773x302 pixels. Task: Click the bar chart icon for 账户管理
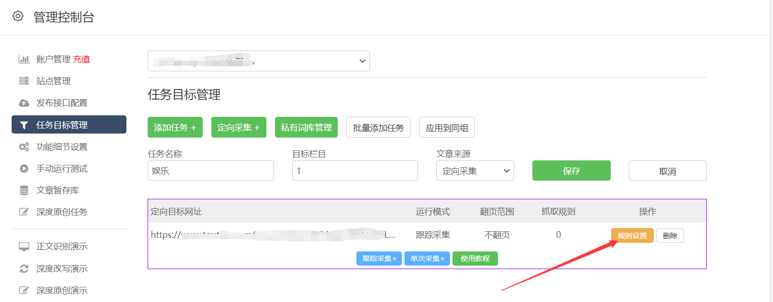pyautogui.click(x=24, y=59)
